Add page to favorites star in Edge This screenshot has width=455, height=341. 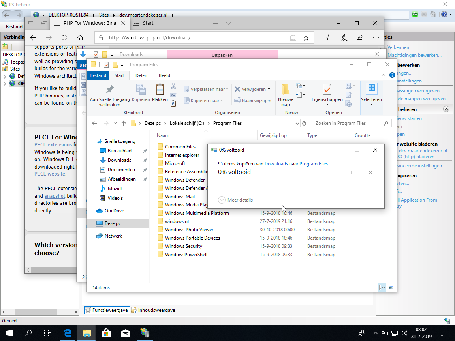click(306, 38)
